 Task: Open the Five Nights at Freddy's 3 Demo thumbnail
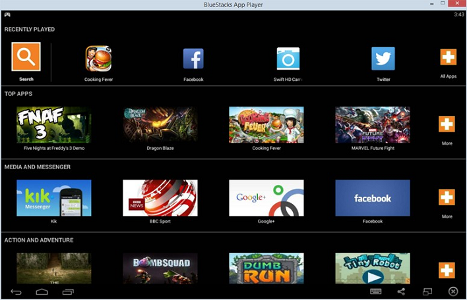[x=54, y=125]
